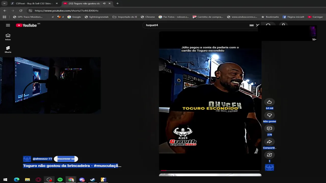Open the site information icon

pos(30,11)
